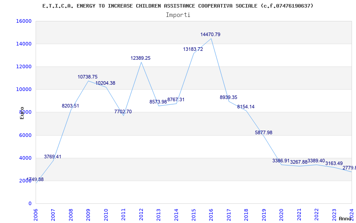Screen dimensions: 356x223
Task: Click the x-axis year 2011
Action: pos(124,215)
